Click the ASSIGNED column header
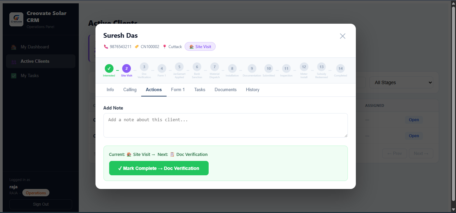Screen dimensions: 456x213 [375, 105]
